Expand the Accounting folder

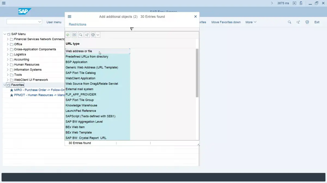8,59
